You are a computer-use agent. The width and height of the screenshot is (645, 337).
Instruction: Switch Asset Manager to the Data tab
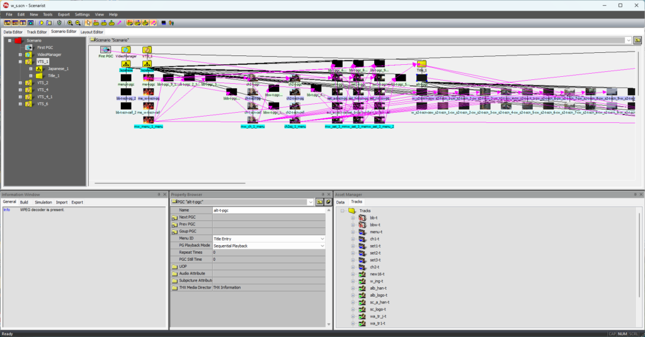point(340,202)
